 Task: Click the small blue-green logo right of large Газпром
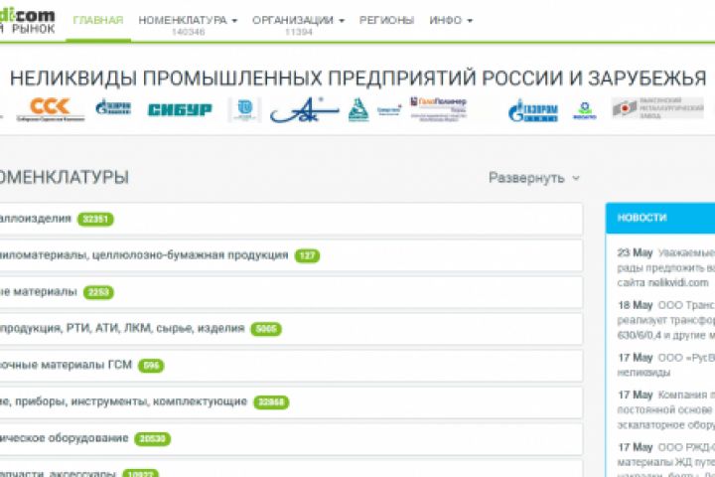click(585, 111)
